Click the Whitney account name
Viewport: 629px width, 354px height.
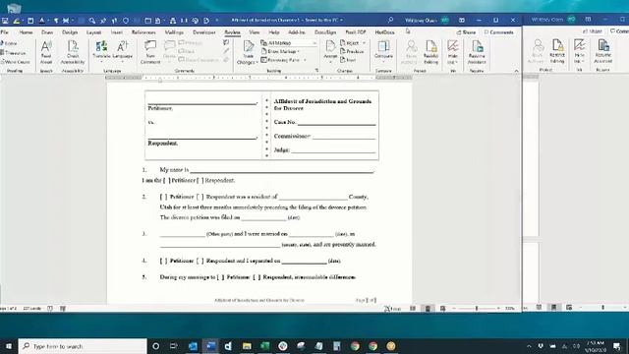point(422,20)
